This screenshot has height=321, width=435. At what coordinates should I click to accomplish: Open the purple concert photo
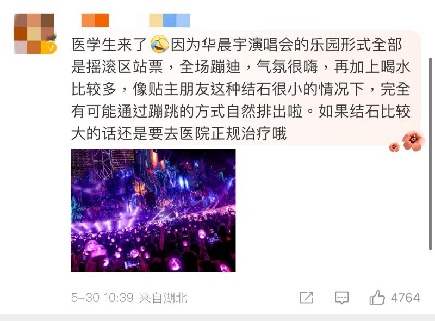click(153, 210)
